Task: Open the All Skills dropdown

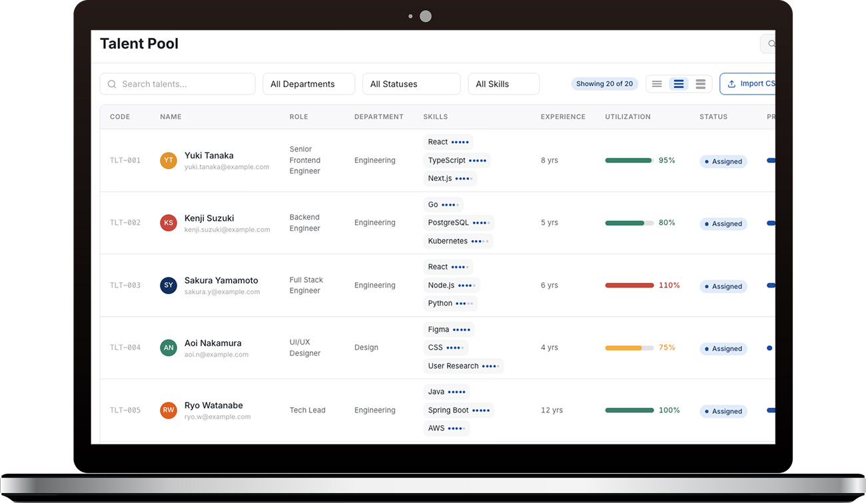Action: click(504, 84)
